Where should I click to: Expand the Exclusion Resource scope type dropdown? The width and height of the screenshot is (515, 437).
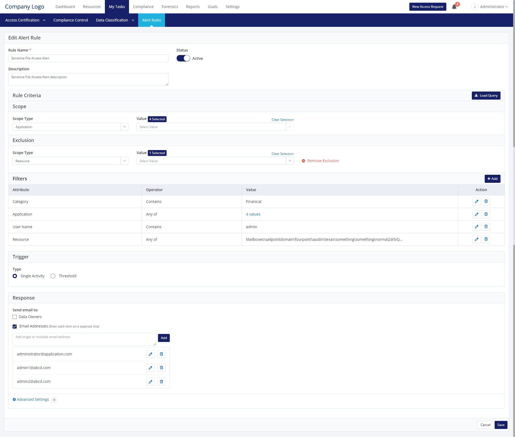[70, 161]
